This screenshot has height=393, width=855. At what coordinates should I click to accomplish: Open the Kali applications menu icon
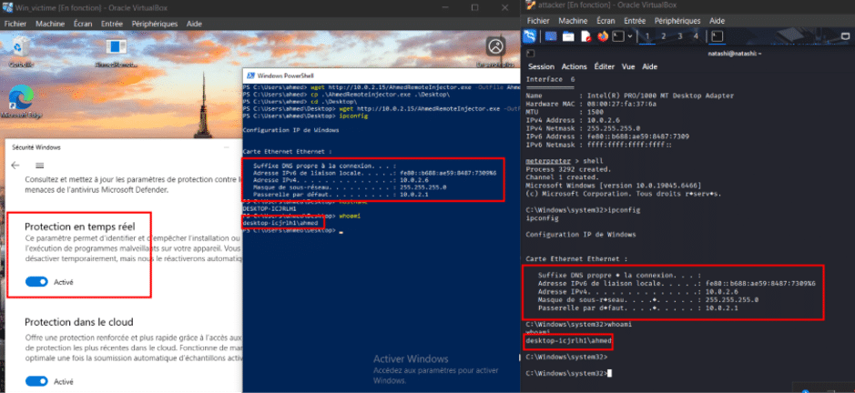[x=529, y=36]
